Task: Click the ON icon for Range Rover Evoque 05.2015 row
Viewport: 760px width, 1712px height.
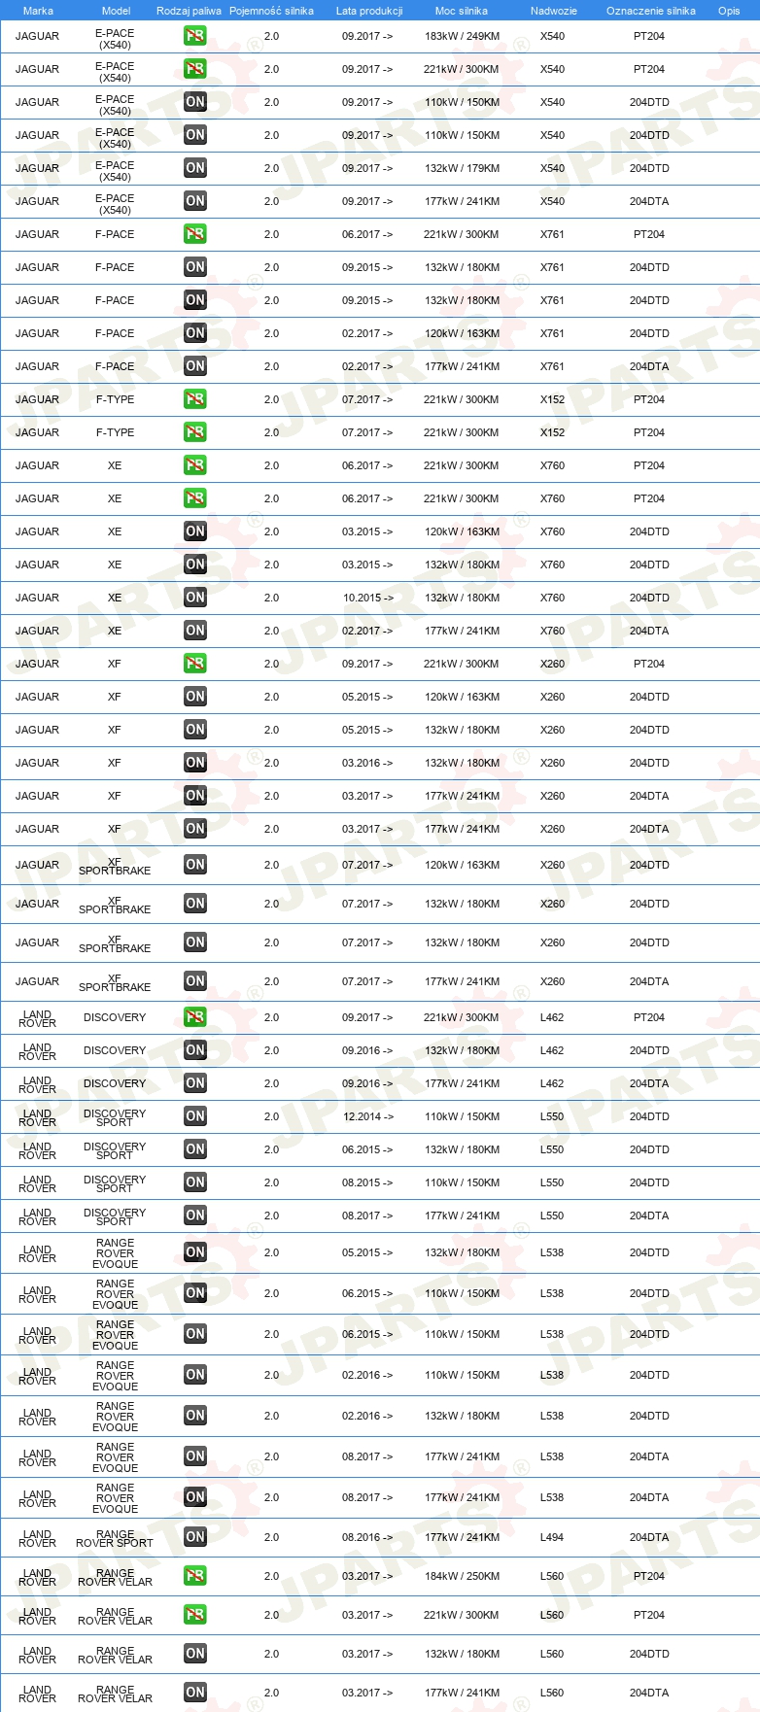Action: [195, 1252]
